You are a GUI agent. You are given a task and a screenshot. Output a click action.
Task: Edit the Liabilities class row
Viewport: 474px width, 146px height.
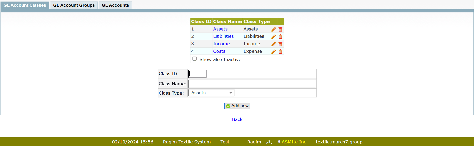(273, 36)
